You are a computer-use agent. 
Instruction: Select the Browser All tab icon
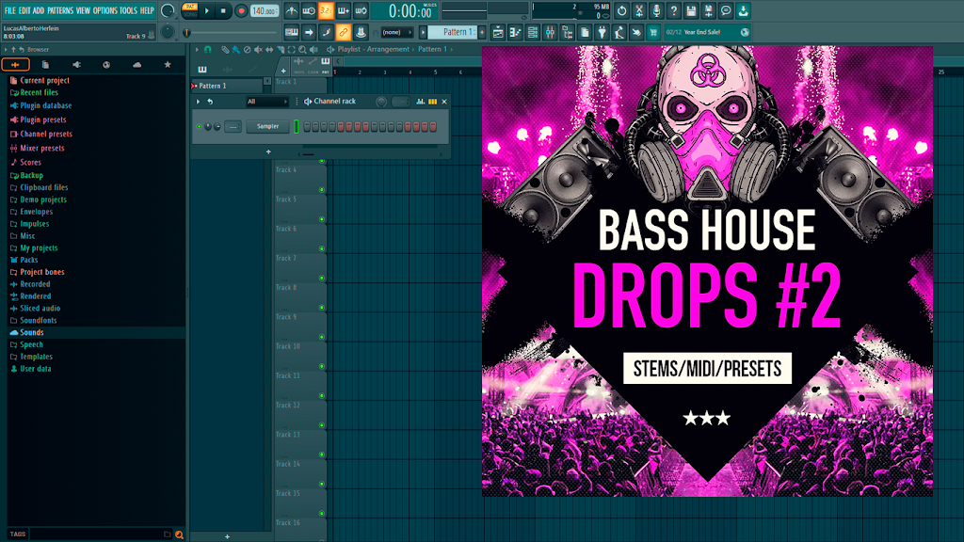coord(15,65)
